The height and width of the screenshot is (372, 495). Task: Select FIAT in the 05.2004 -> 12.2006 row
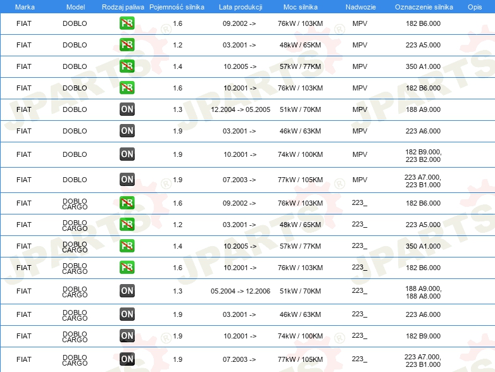click(x=24, y=291)
